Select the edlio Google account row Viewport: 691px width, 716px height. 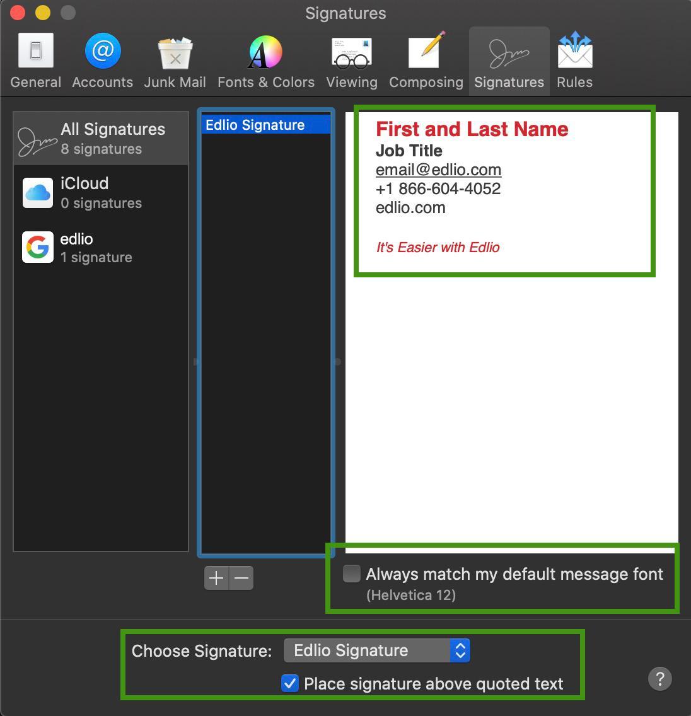[101, 248]
